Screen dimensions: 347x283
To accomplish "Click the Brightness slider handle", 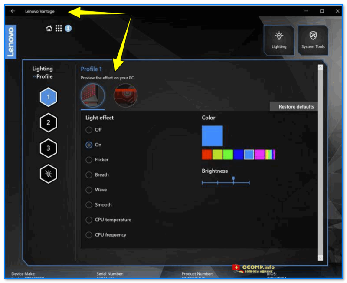I will [233, 179].
